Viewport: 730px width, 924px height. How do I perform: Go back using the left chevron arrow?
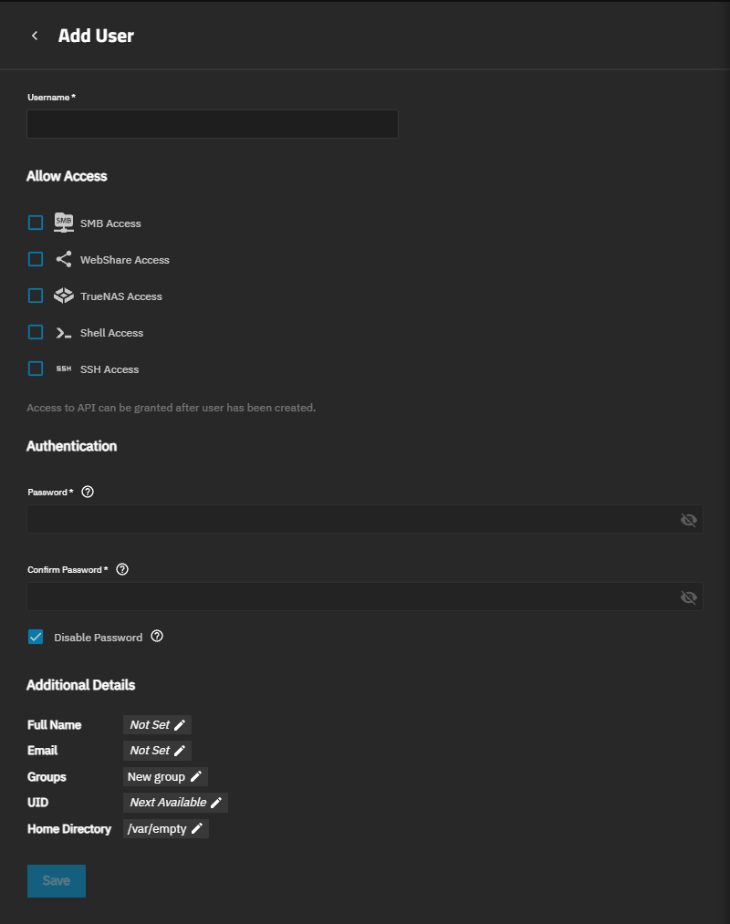coord(35,36)
